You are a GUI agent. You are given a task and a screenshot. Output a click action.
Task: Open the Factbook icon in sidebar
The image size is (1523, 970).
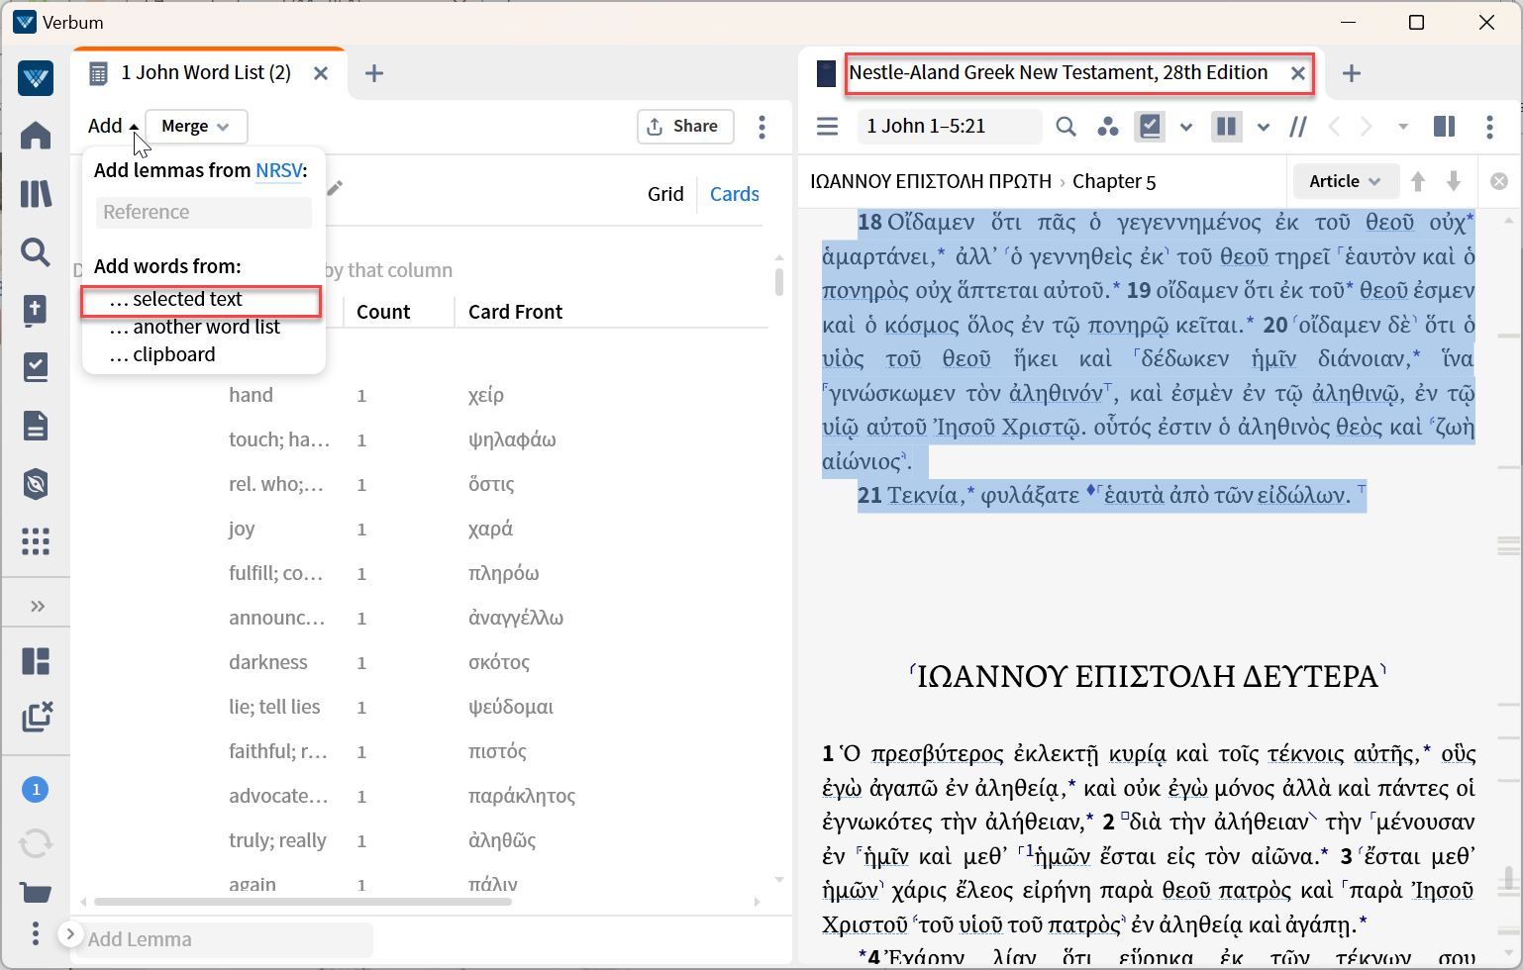tap(36, 310)
